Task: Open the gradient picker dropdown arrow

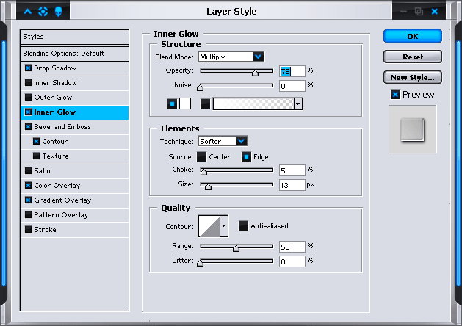Action: (x=298, y=104)
